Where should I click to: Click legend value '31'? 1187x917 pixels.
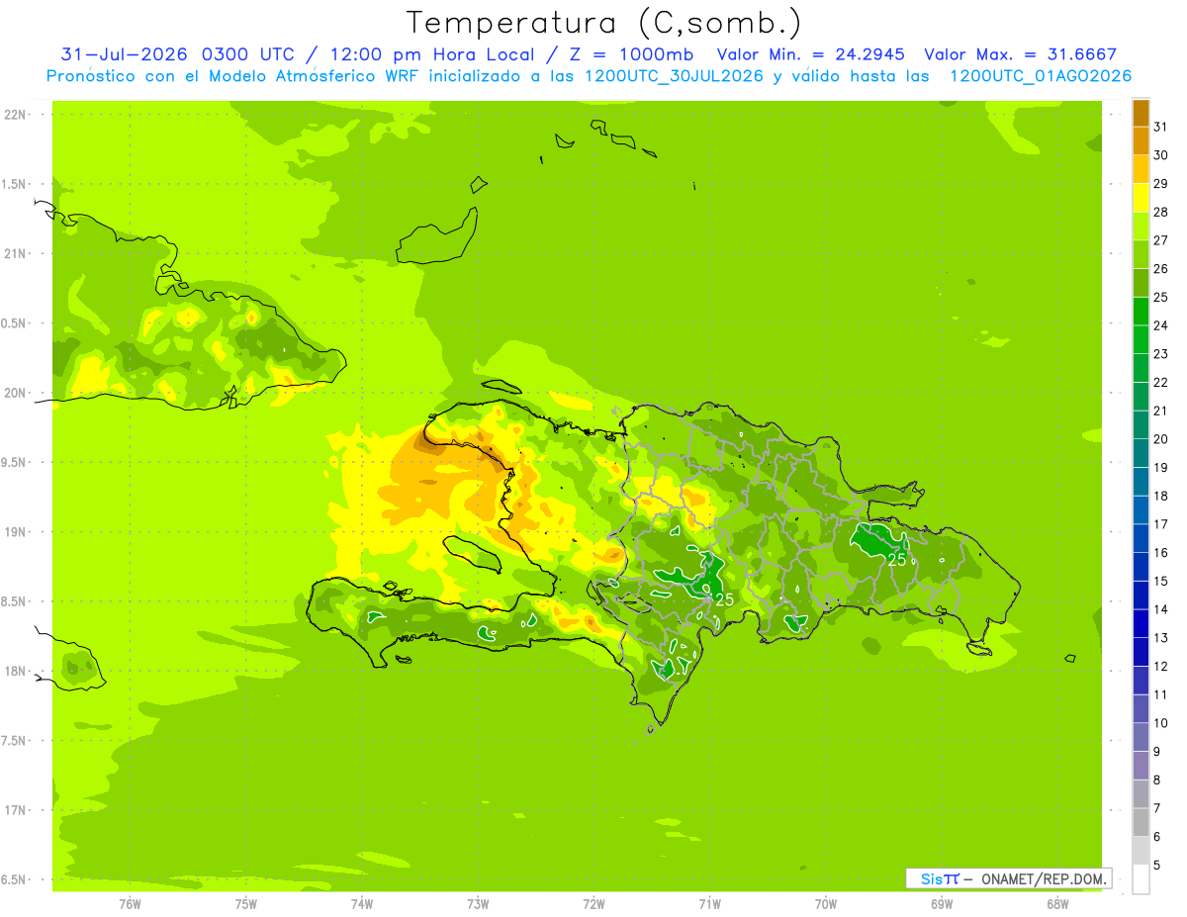pos(1161,126)
